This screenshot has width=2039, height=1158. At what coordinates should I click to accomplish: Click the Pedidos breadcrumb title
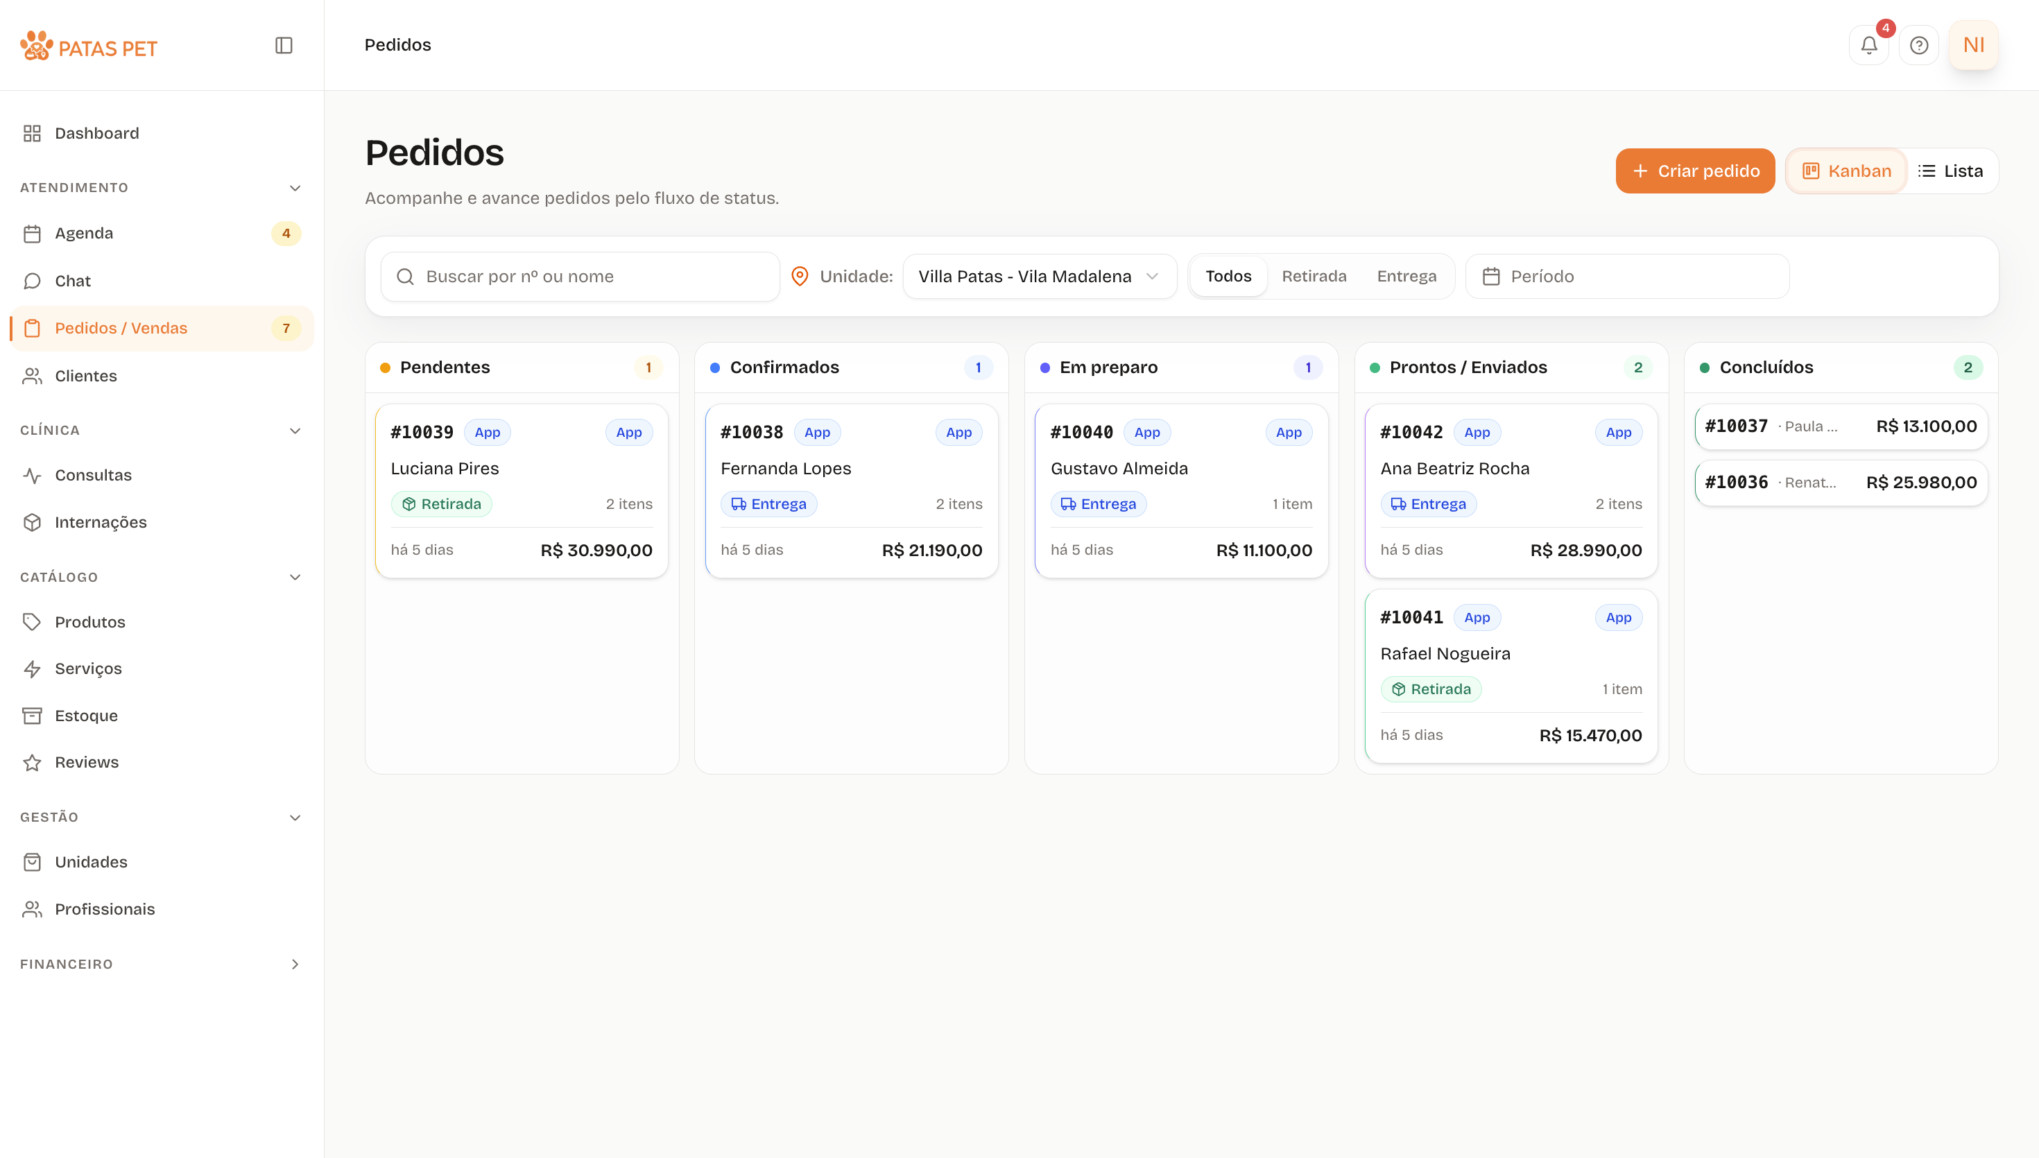tap(397, 45)
